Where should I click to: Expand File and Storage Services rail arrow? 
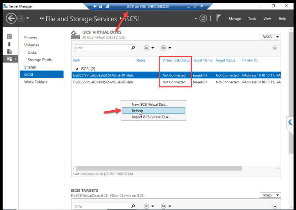coord(16,59)
